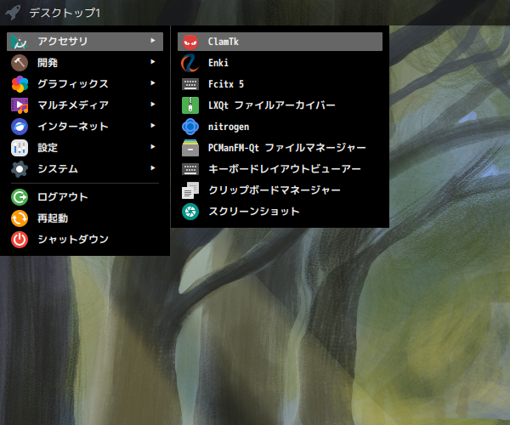Expand the 開発 submenu arrow
The height and width of the screenshot is (425, 510).
coord(153,62)
